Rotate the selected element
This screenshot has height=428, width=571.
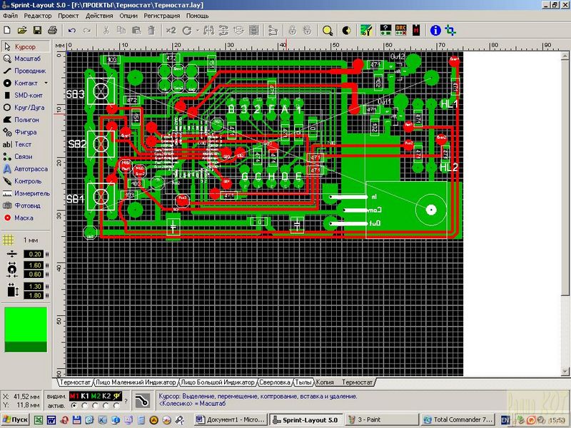pyautogui.click(x=187, y=31)
